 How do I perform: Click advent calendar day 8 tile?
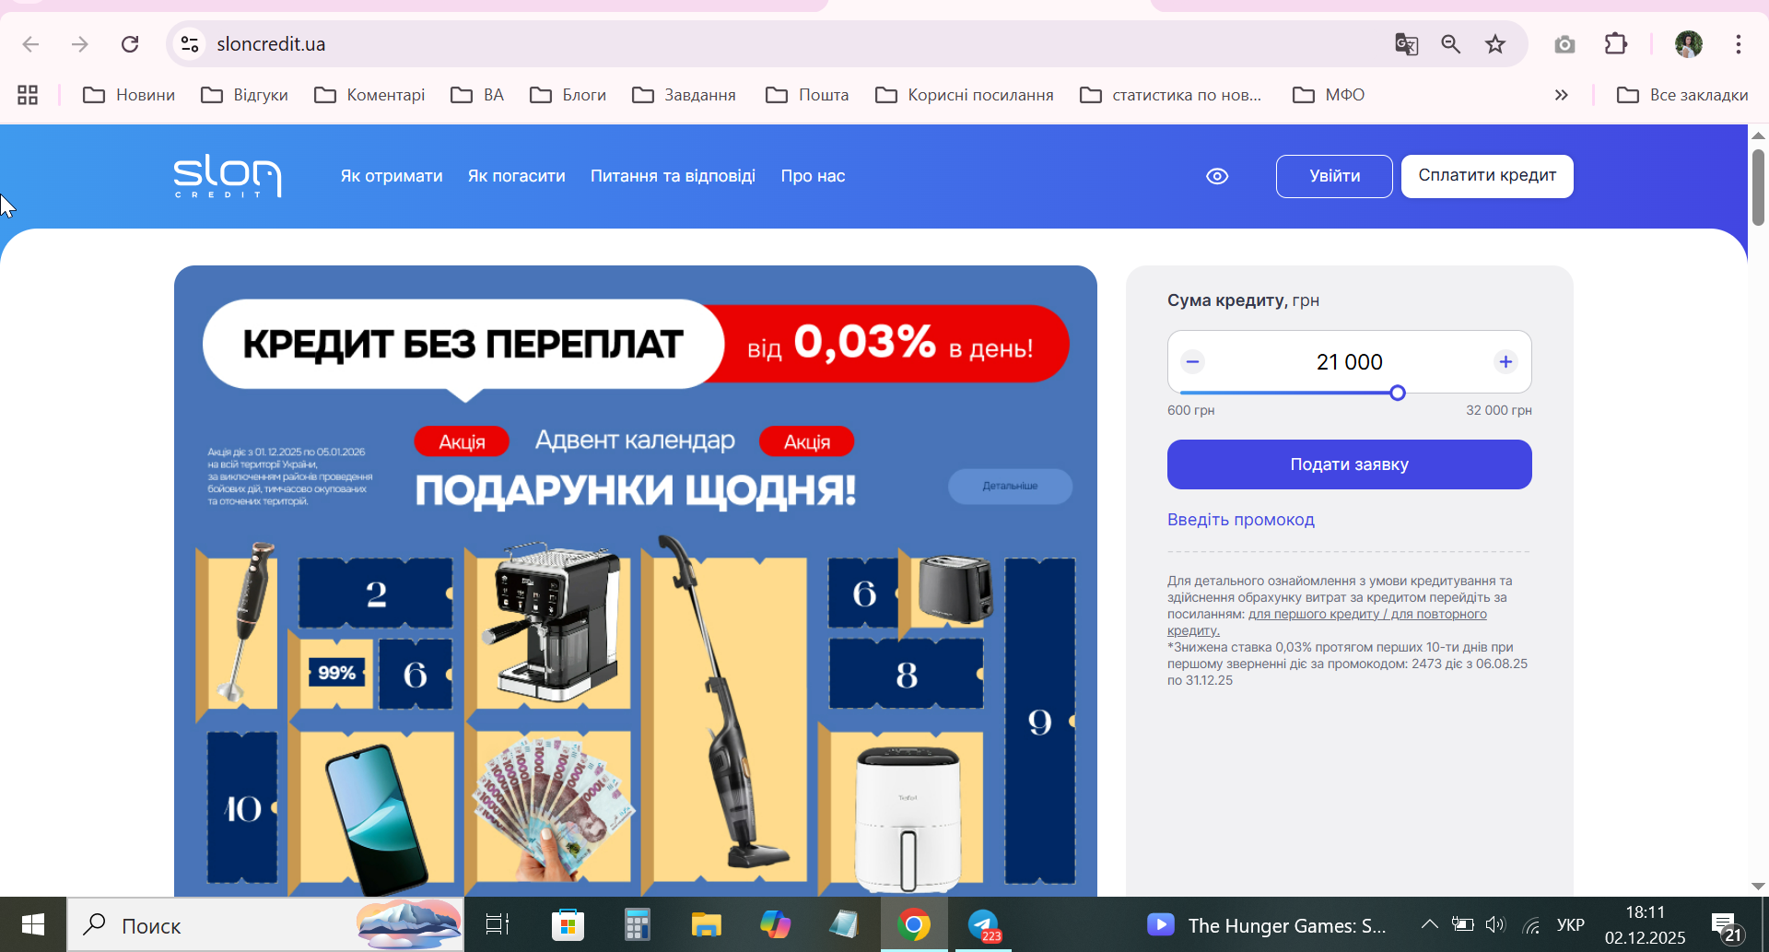[907, 675]
